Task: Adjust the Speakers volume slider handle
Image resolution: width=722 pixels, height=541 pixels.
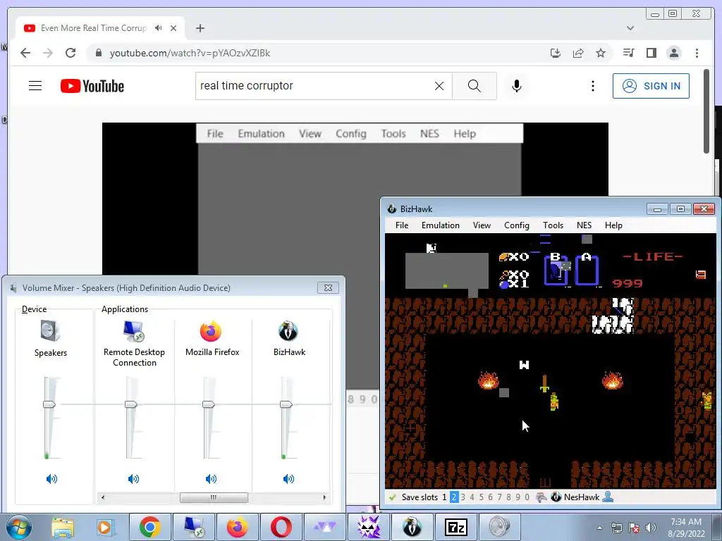Action: 49,404
